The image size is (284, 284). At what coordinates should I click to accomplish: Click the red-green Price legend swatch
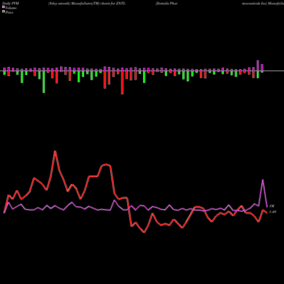point(3,12)
